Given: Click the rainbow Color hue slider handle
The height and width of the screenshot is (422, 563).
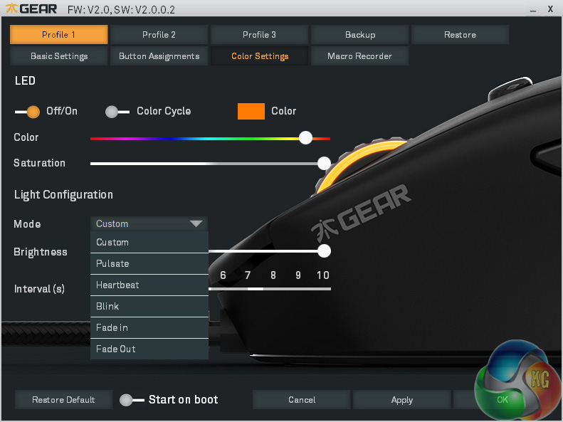Looking at the screenshot, I should pos(305,138).
